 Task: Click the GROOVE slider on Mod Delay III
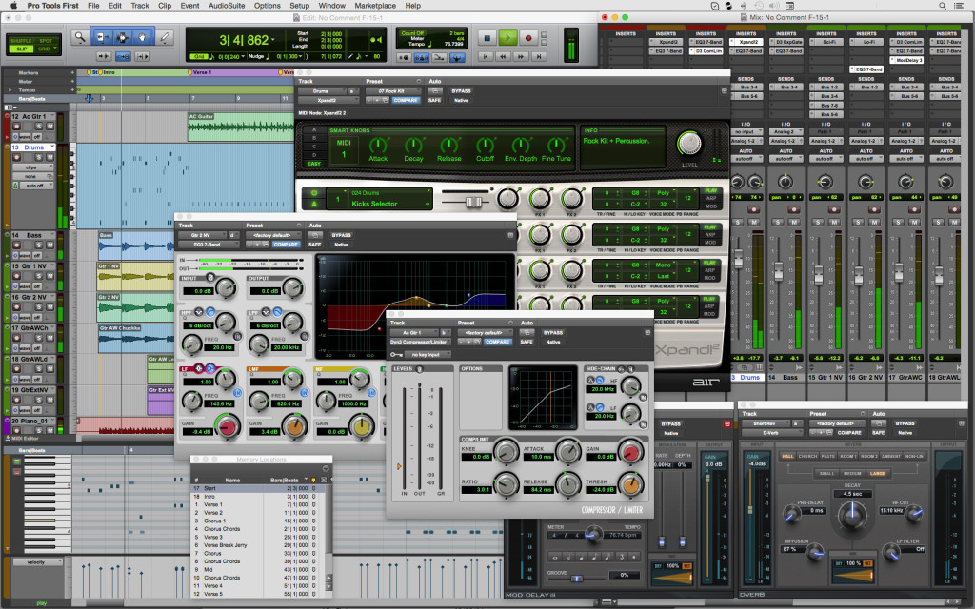coord(577,579)
